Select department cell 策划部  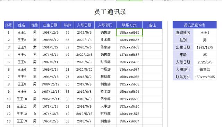[105, 77]
